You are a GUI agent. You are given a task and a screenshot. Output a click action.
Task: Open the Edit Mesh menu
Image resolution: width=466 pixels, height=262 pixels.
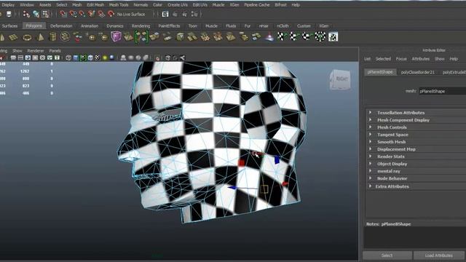(x=95, y=5)
